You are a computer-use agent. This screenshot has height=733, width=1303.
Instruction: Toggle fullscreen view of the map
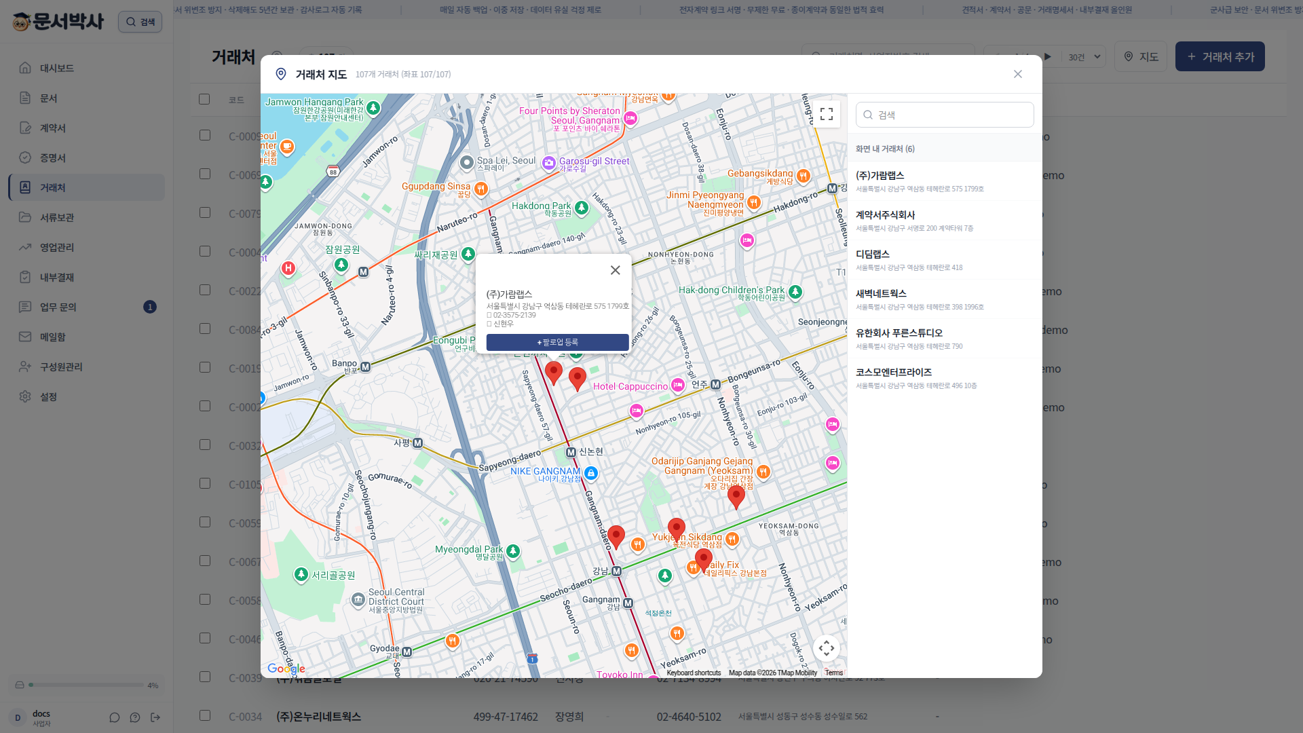[x=827, y=114]
